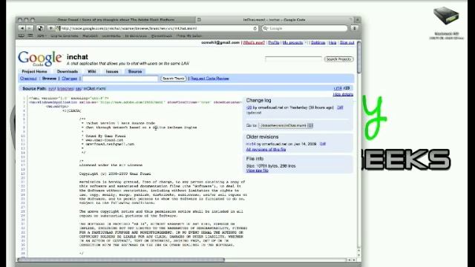Open the Help link
This screenshot has height=267, width=475.
click(332, 43)
